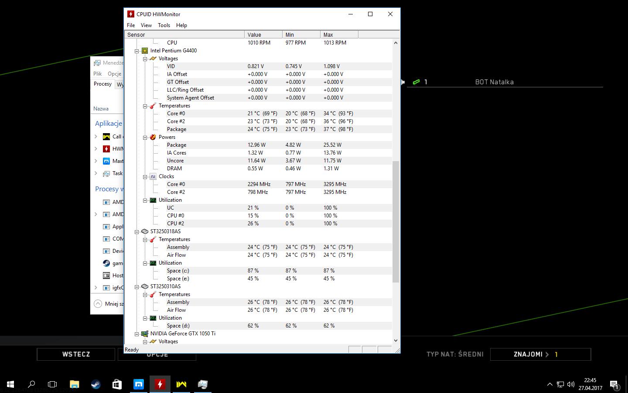628x393 pixels.
Task: Click the Steam gam process icon in Task Manager
Action: tap(106, 263)
